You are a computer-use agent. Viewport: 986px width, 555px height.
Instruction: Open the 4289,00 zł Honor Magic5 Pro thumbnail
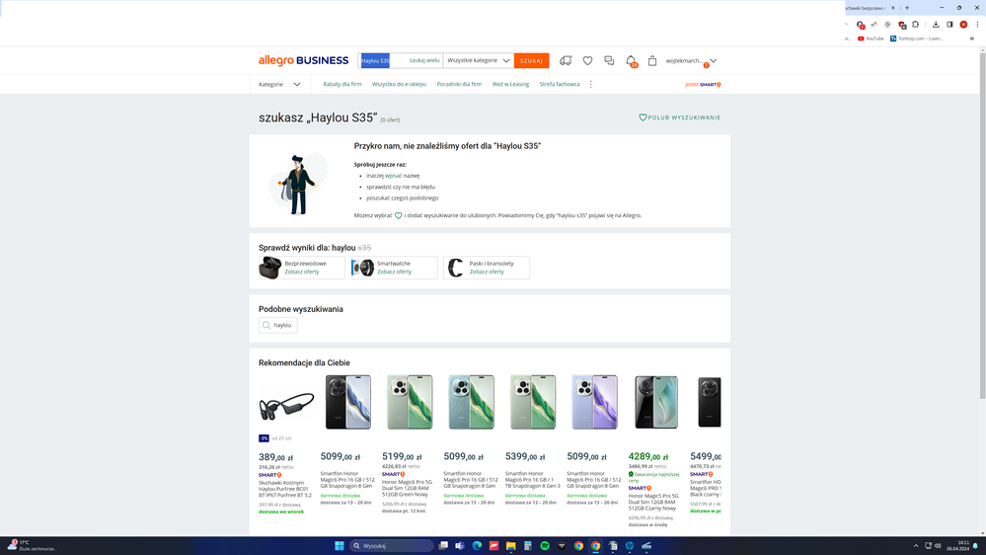pyautogui.click(x=656, y=403)
